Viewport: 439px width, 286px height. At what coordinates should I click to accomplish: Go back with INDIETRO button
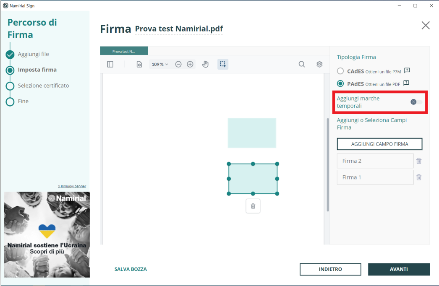click(330, 269)
